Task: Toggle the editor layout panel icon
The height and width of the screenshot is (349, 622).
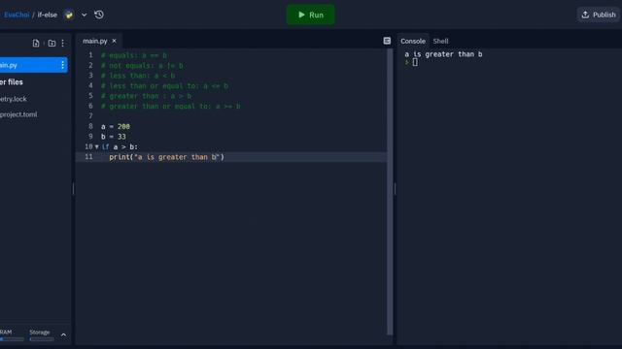Action: pyautogui.click(x=387, y=41)
